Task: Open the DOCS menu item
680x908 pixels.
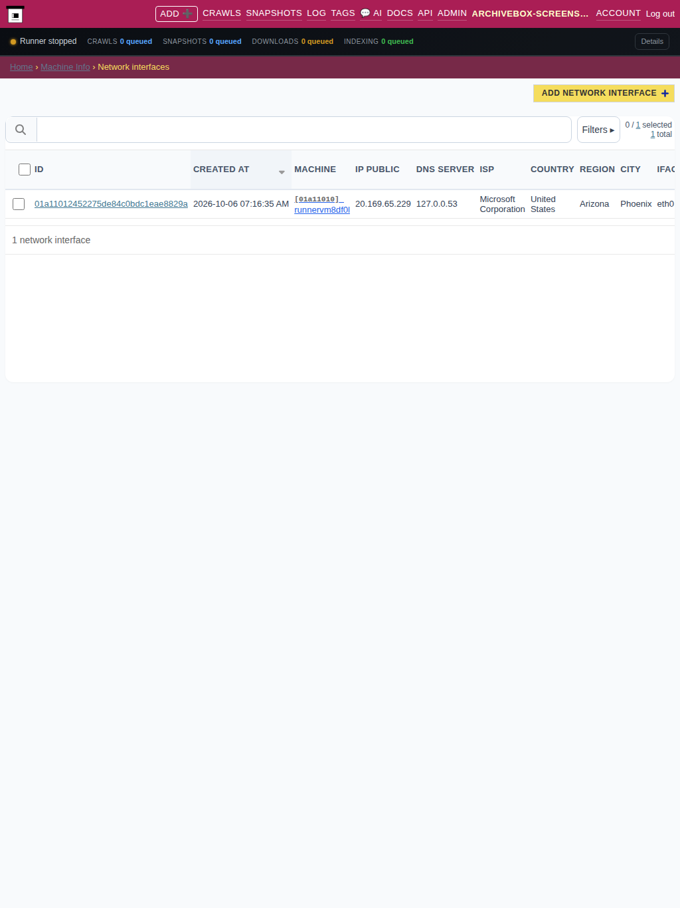Action: (400, 13)
